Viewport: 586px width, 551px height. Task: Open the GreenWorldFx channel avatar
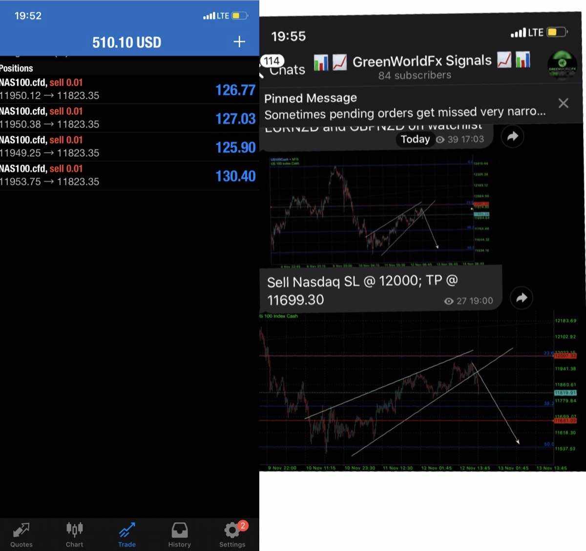tap(562, 65)
